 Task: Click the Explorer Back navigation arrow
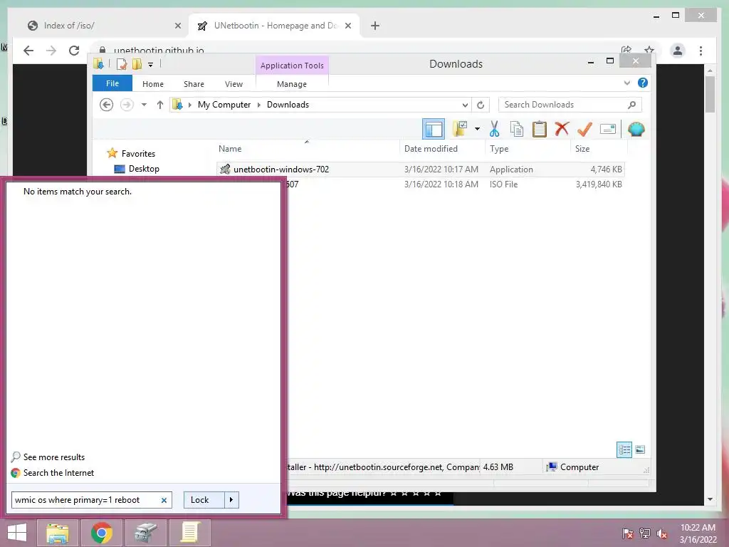click(107, 105)
